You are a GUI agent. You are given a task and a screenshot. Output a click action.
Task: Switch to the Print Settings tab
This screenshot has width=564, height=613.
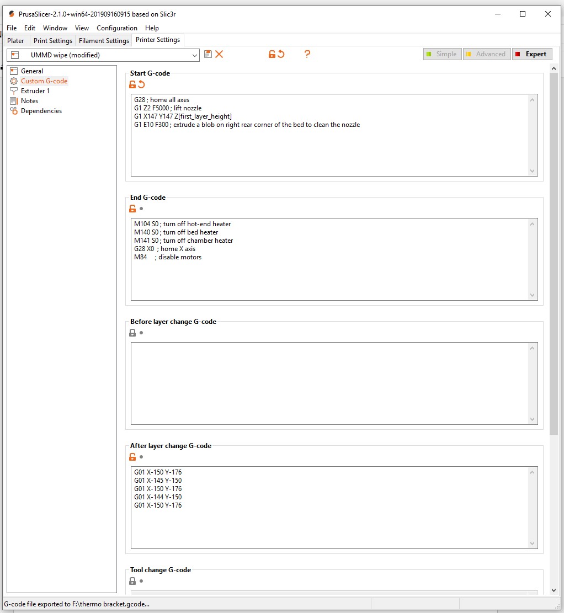(x=53, y=41)
